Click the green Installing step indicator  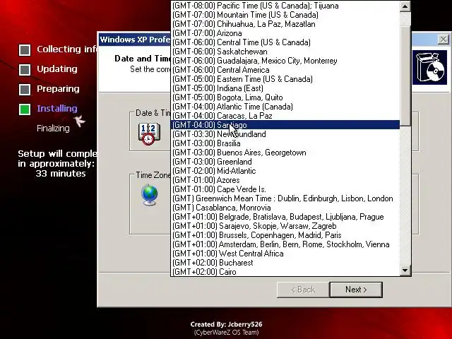(x=25, y=109)
